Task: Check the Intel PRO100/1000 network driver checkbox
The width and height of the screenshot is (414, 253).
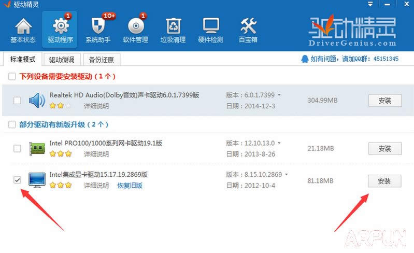Action: click(17, 149)
